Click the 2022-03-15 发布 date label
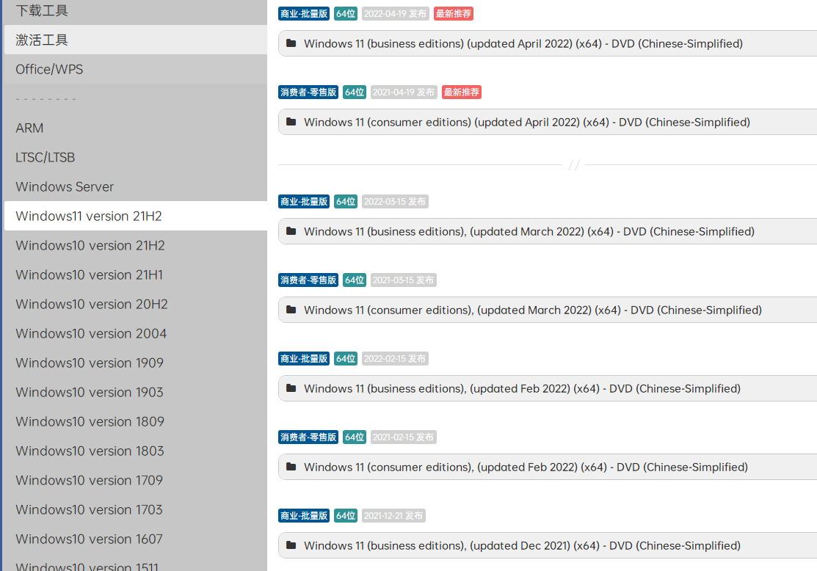817x571 pixels. point(395,202)
